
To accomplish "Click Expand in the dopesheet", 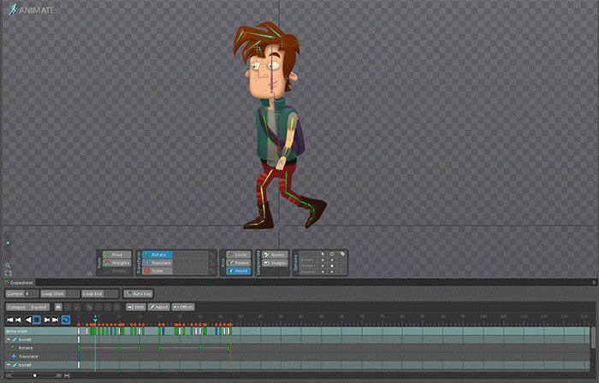I will click(x=39, y=307).
